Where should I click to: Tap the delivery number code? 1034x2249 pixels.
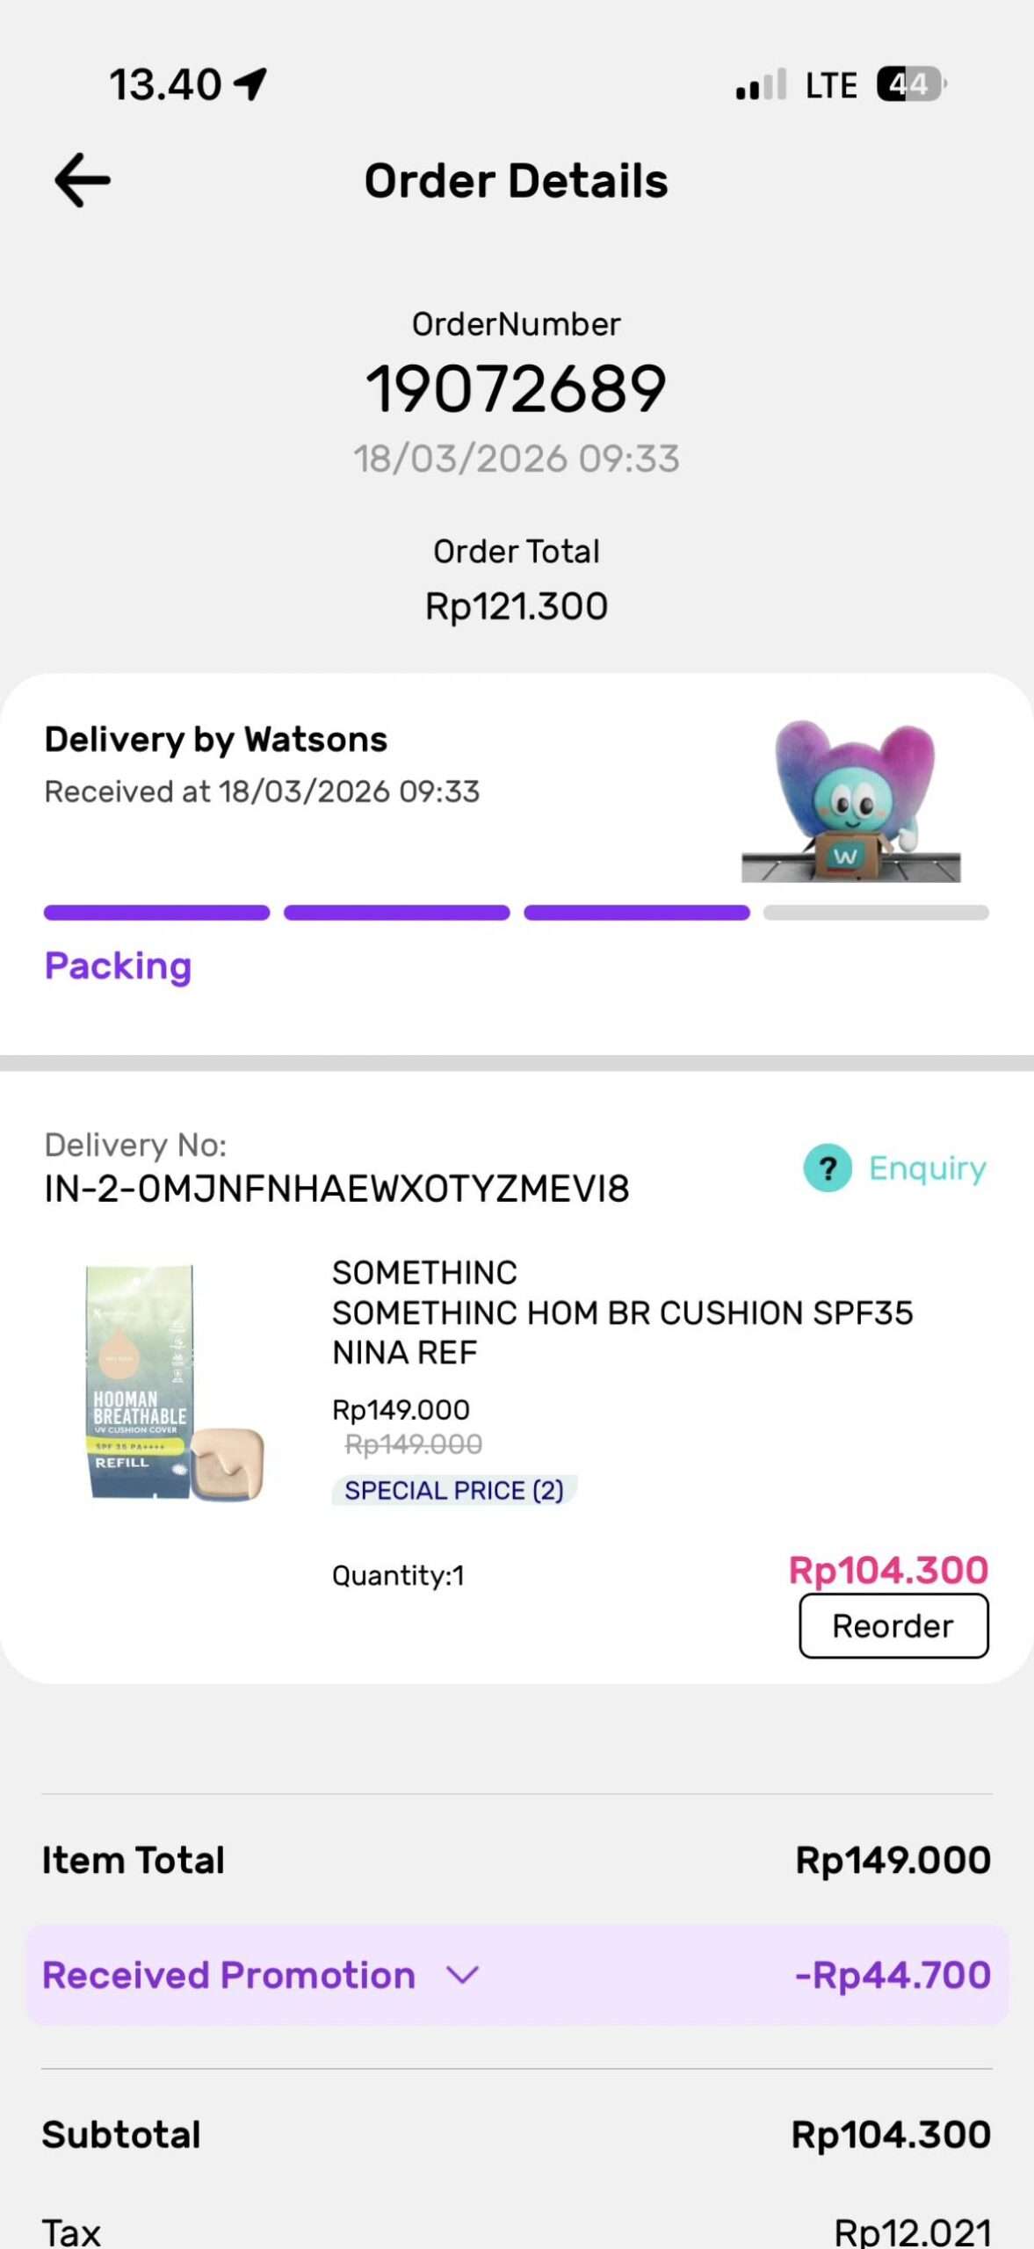[x=336, y=1189]
